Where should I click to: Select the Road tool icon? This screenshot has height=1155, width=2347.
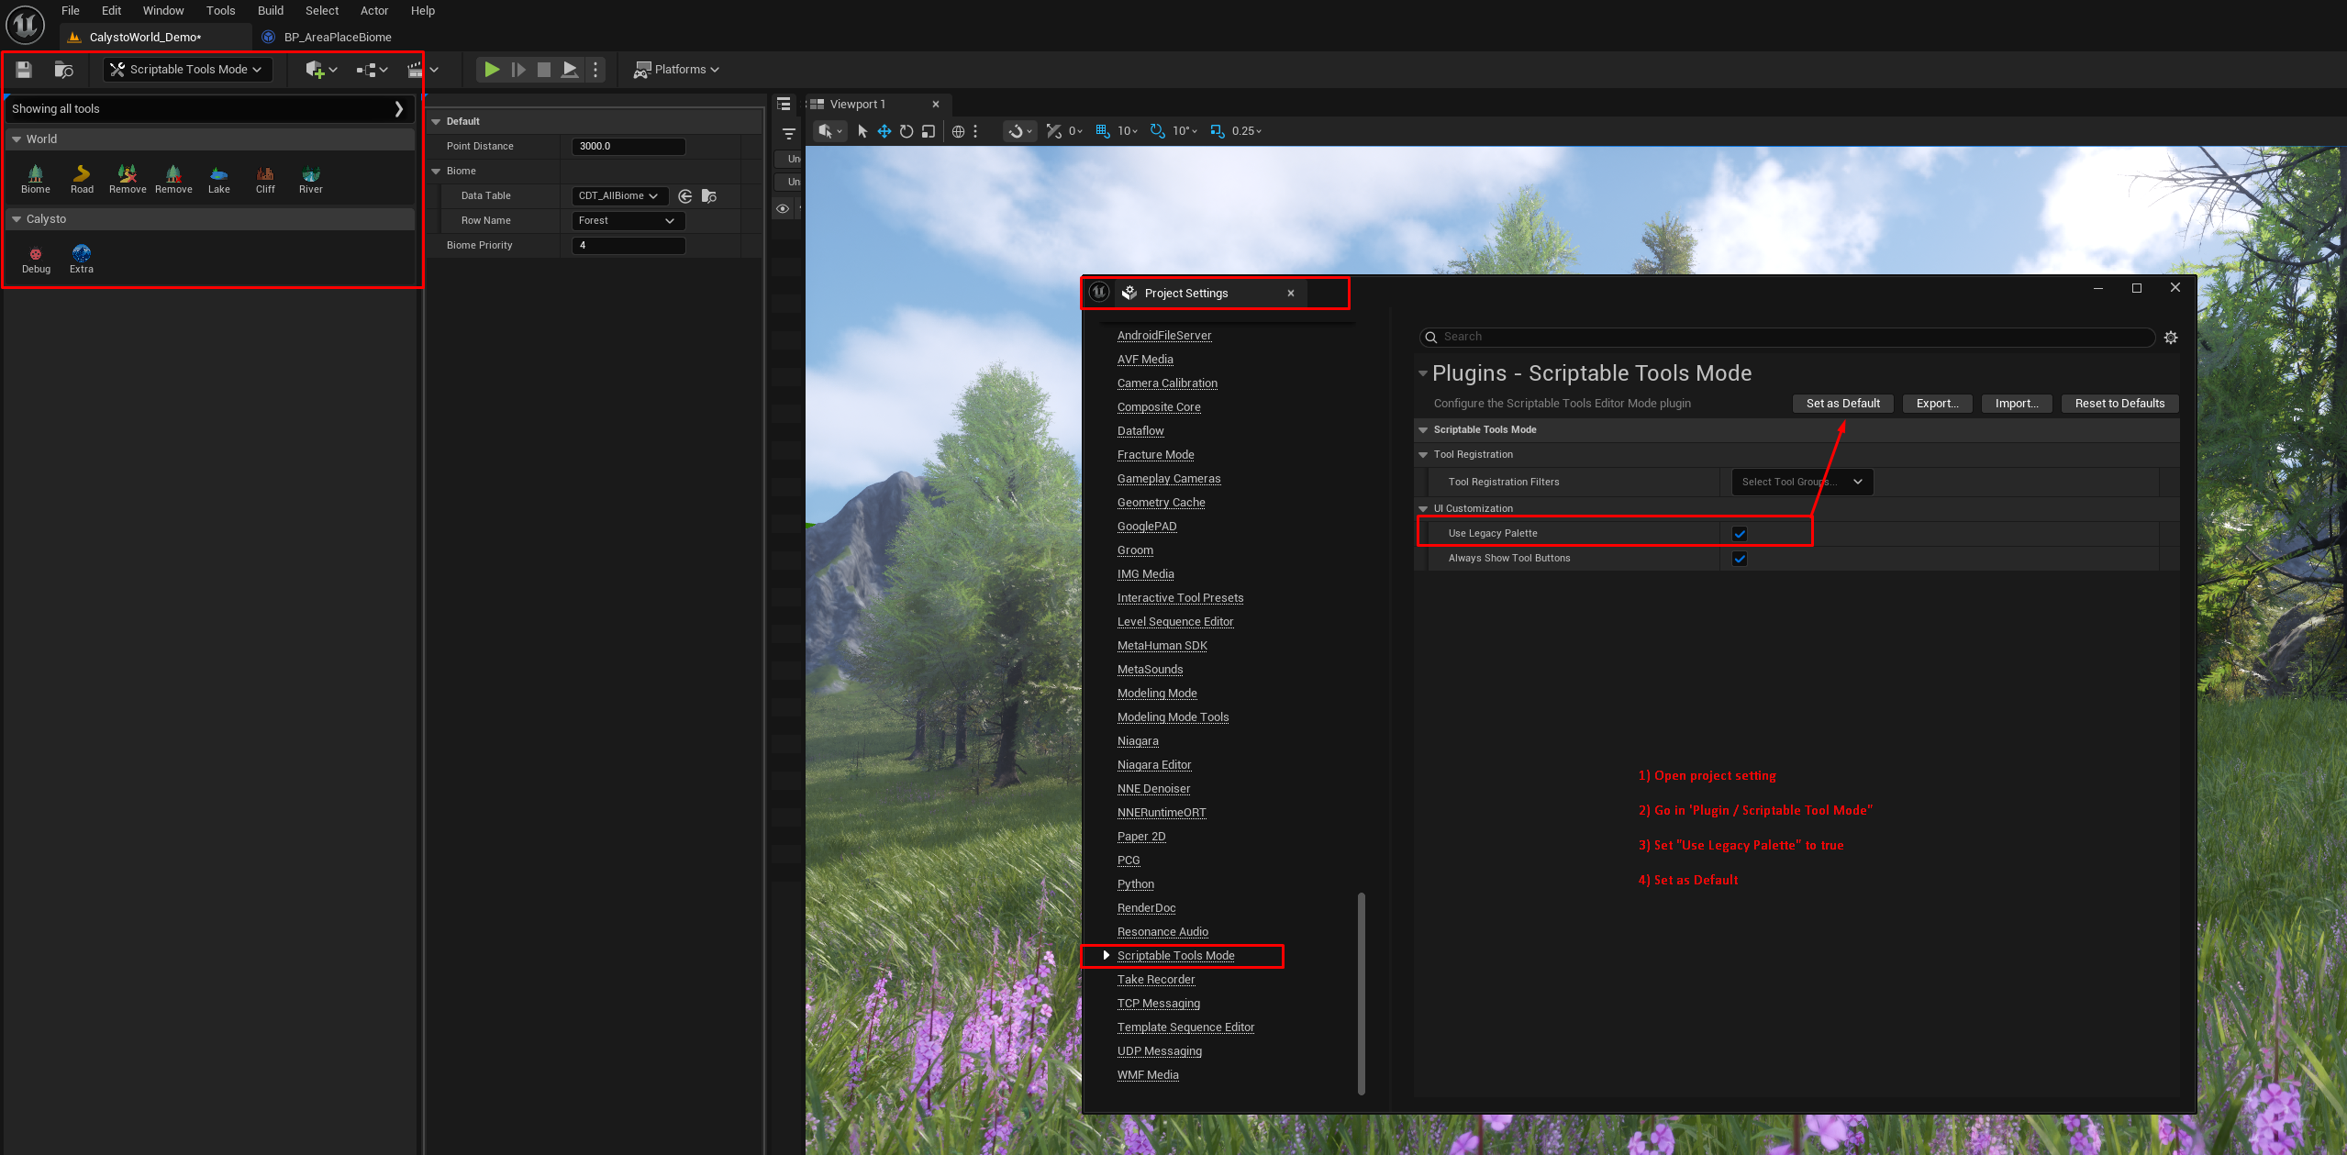(x=82, y=174)
